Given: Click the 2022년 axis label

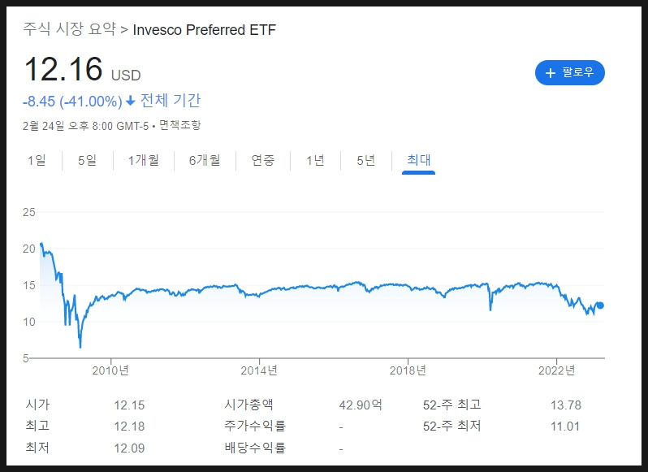Looking at the screenshot, I should pyautogui.click(x=556, y=370).
